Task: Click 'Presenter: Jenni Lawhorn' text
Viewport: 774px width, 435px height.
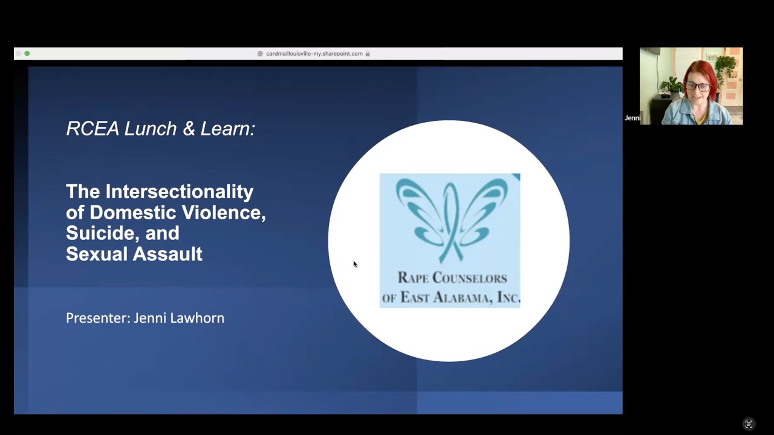Action: tap(145, 318)
